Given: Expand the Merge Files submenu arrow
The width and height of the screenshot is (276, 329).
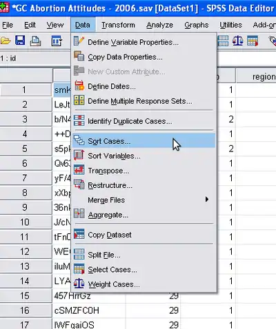Looking at the screenshot, I should (x=207, y=200).
